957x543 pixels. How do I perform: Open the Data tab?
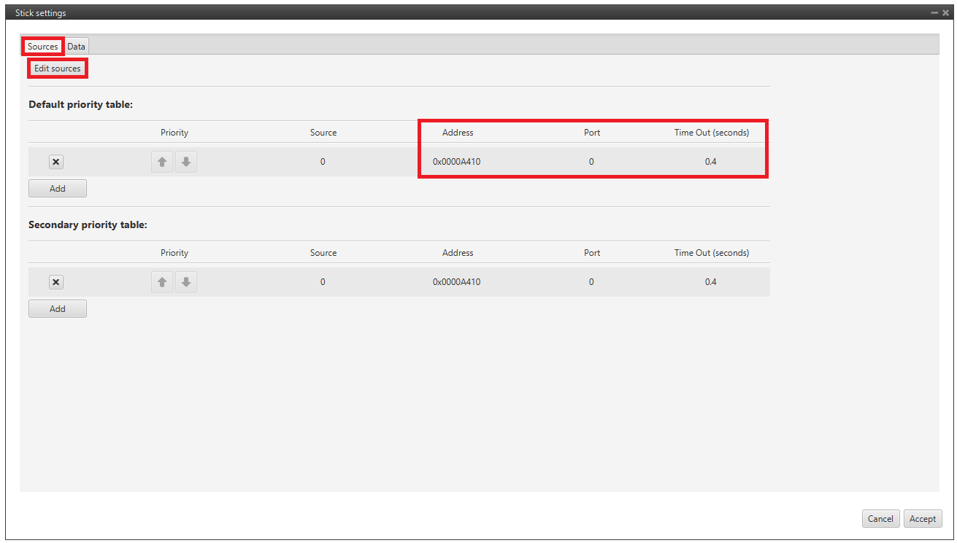coord(76,47)
